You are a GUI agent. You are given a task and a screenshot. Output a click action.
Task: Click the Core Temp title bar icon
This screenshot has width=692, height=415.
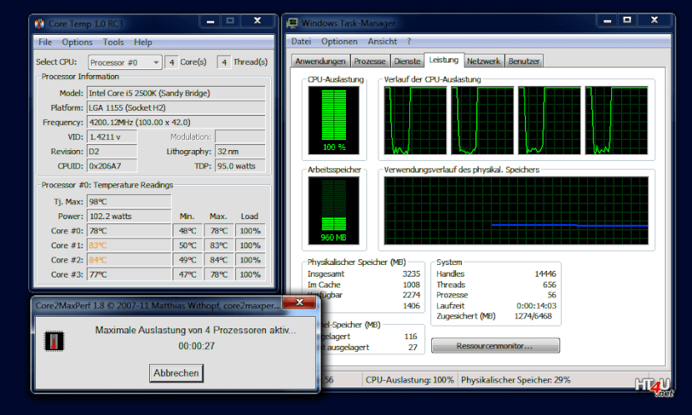(x=39, y=23)
